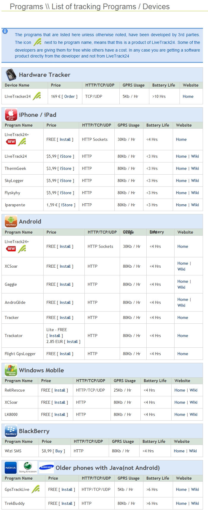The width and height of the screenshot is (208, 514).
Task: Click the BlackBerry logo icon
Action: (x=11, y=431)
